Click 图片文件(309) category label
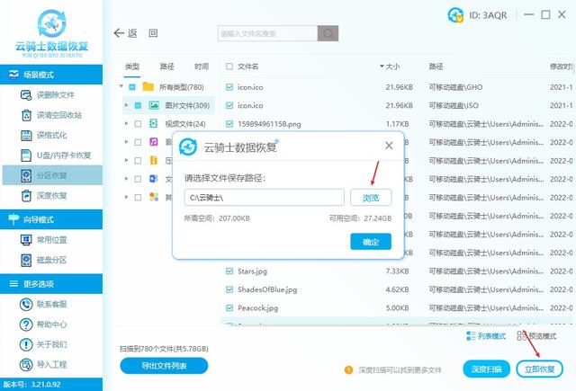This screenshot has width=576, height=391. click(187, 106)
